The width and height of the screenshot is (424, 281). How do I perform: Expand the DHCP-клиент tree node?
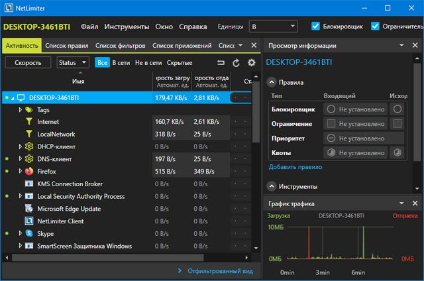point(20,146)
